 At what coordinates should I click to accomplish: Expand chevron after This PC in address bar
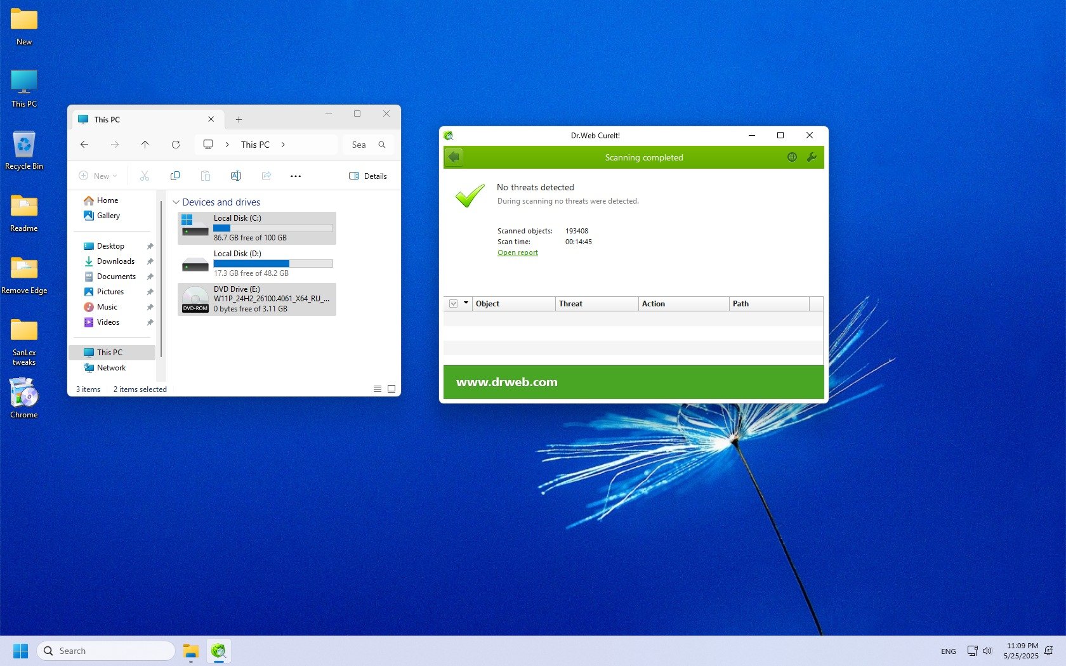tap(283, 145)
